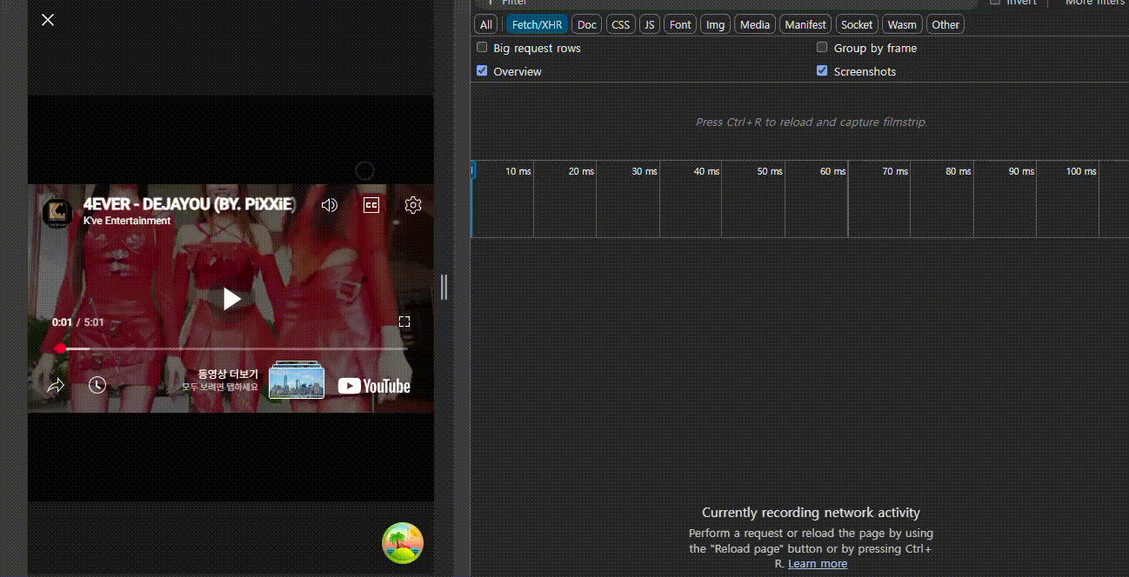1129x577 pixels.
Task: Filter requests by Wasm type
Action: coord(902,24)
